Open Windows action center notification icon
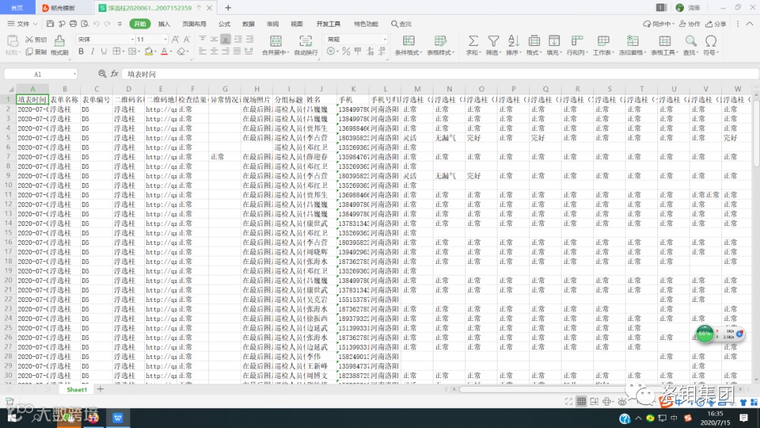 click(x=744, y=418)
